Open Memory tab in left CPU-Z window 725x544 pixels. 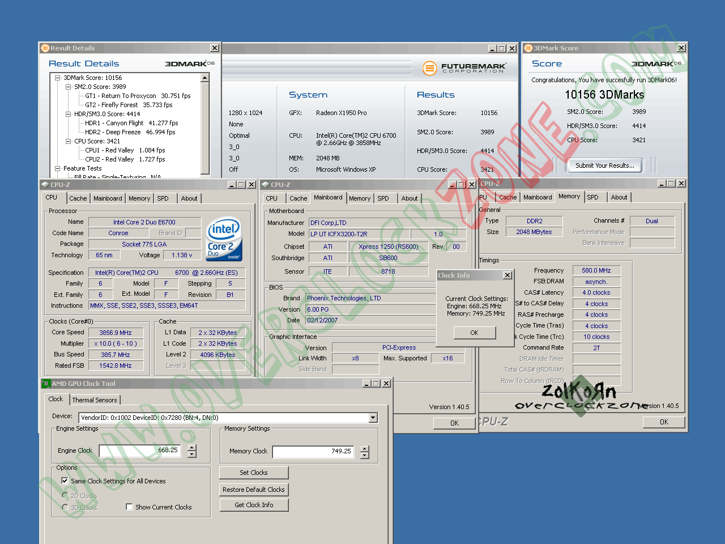(x=139, y=198)
